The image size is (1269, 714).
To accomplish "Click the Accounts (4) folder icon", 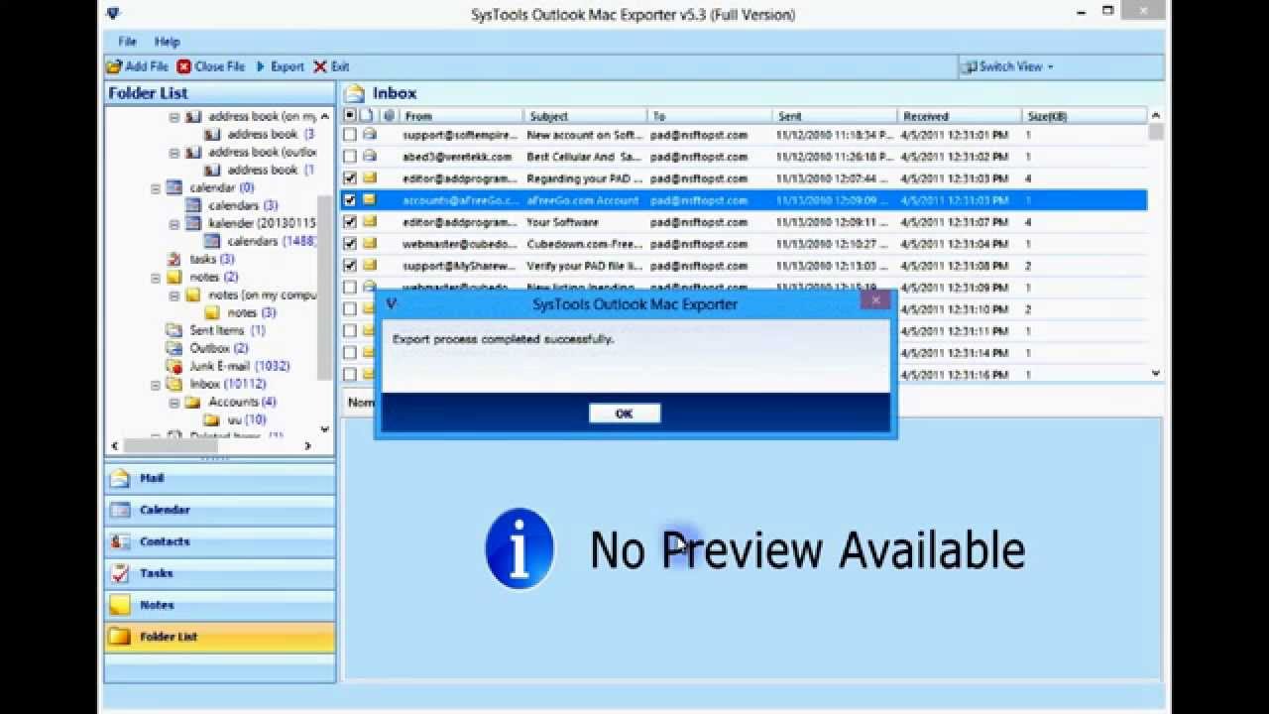I will (193, 402).
